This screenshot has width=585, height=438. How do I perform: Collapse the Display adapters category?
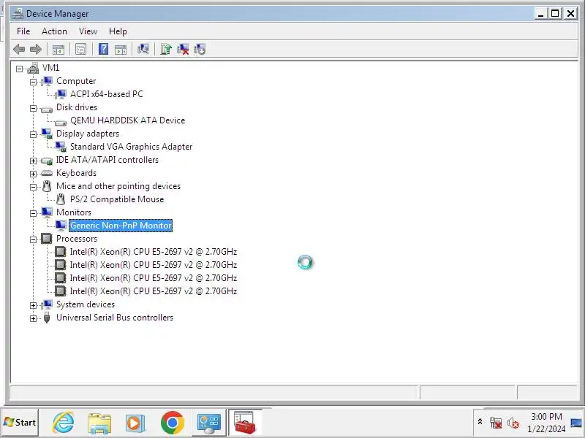33,134
